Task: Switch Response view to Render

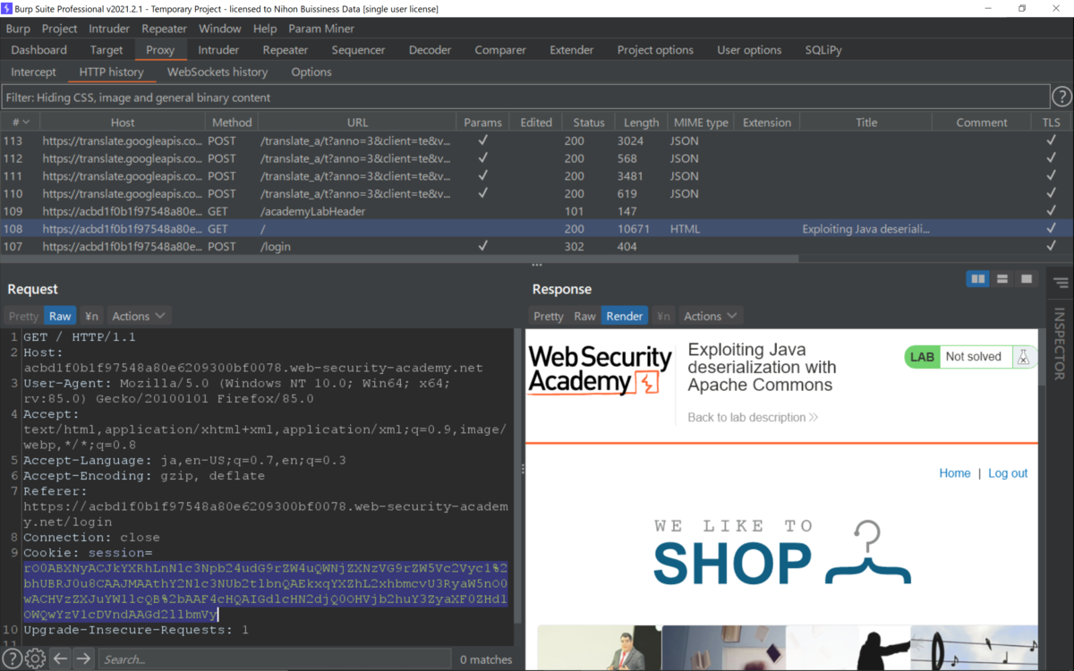Action: (625, 316)
